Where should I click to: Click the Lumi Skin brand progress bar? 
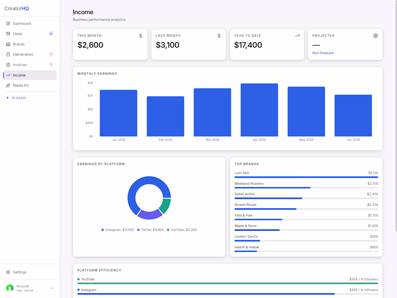pos(306,177)
